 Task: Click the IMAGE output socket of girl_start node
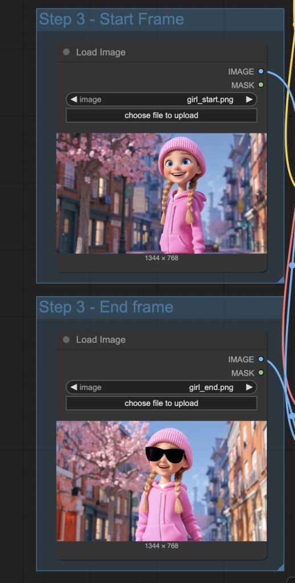(x=261, y=71)
